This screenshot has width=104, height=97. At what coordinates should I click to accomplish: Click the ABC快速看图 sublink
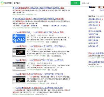pyautogui.click(x=25, y=26)
